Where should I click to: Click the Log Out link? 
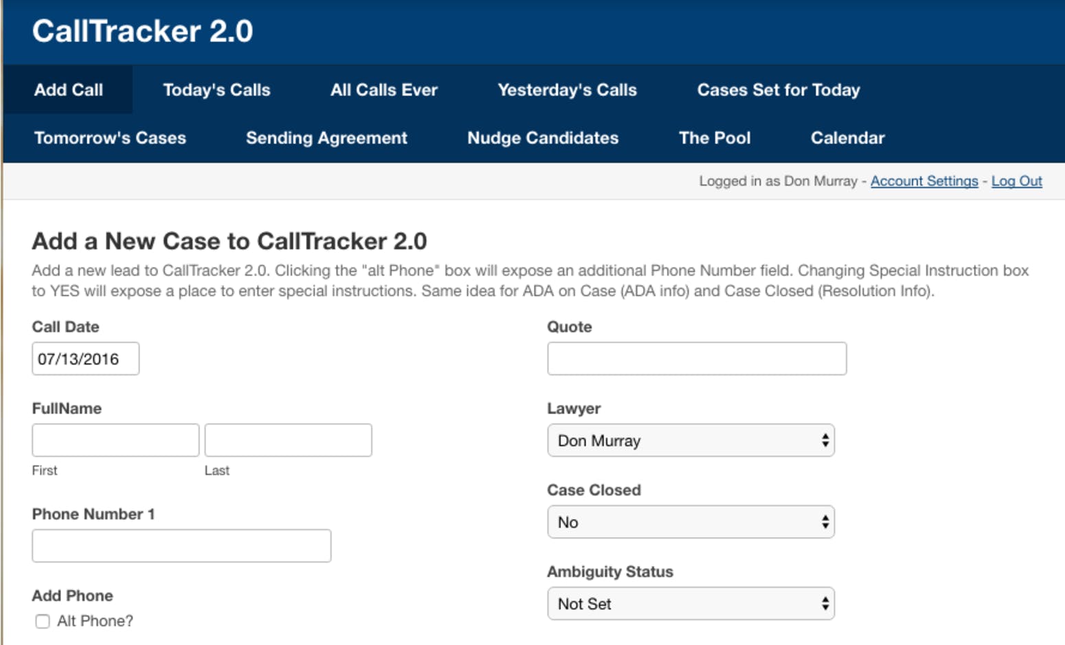coord(1016,181)
